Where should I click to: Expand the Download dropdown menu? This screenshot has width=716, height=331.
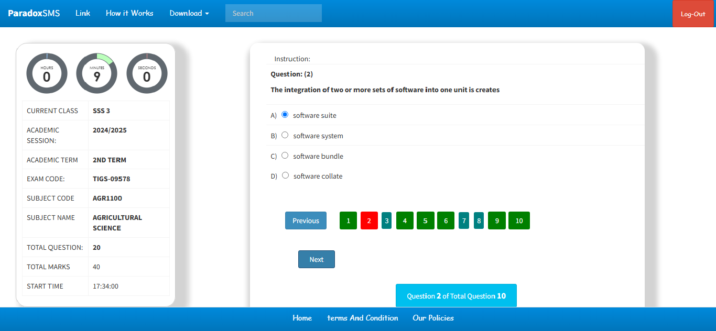tap(189, 13)
